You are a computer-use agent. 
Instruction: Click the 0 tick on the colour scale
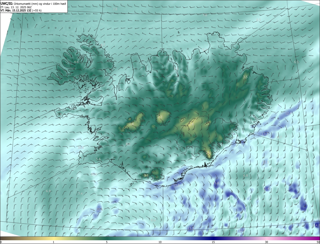click(x=1, y=242)
